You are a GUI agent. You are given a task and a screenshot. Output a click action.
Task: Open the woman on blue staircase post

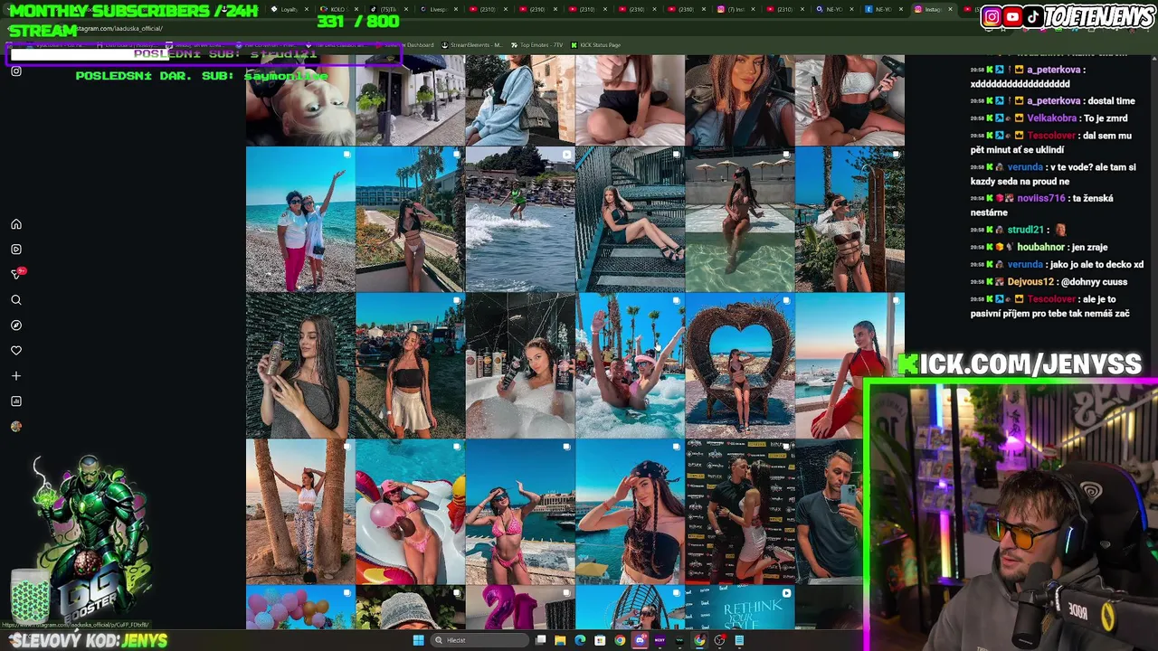click(x=630, y=220)
